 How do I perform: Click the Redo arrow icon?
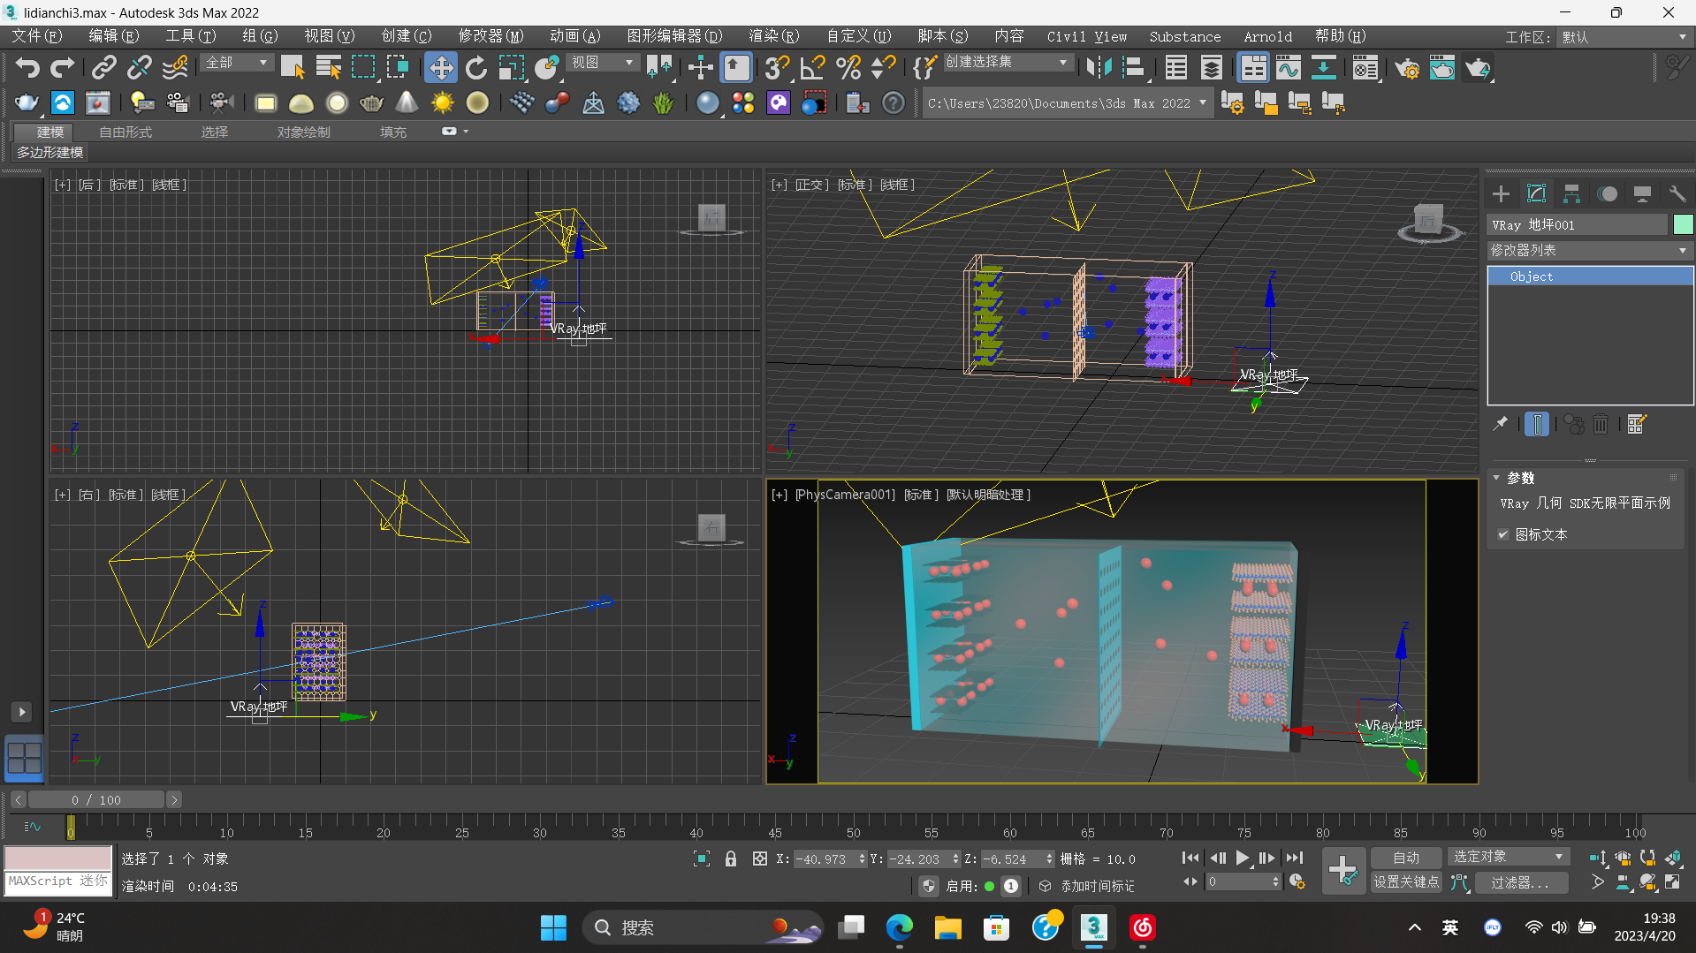(62, 68)
